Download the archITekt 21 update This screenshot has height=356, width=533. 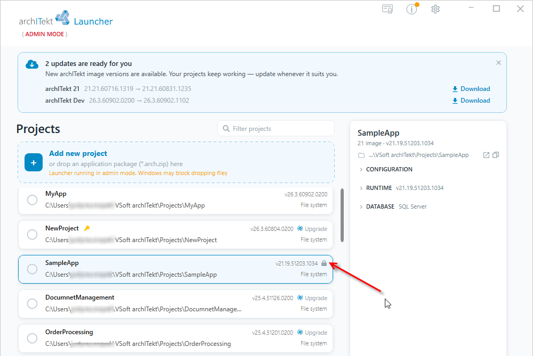point(471,89)
